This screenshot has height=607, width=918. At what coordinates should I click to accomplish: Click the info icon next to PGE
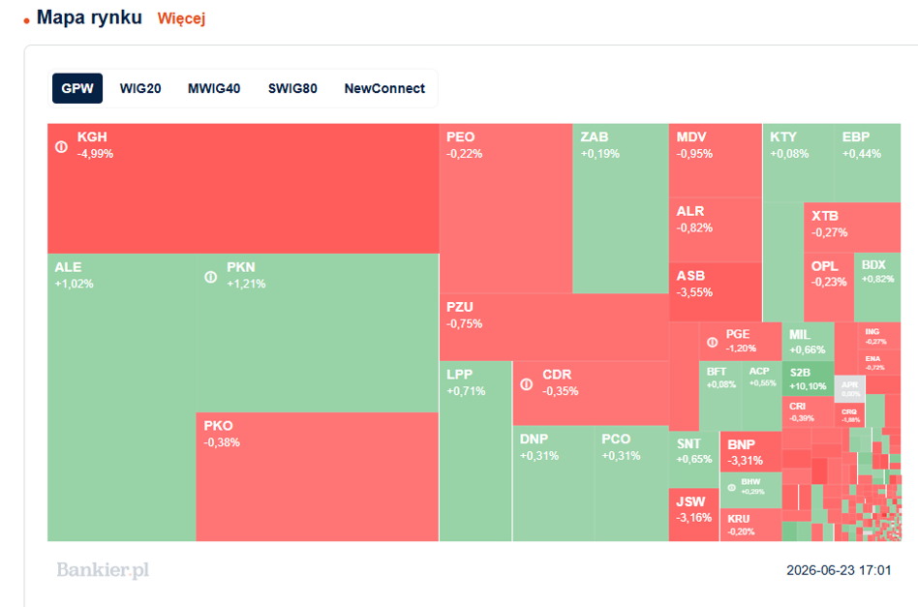point(712,342)
